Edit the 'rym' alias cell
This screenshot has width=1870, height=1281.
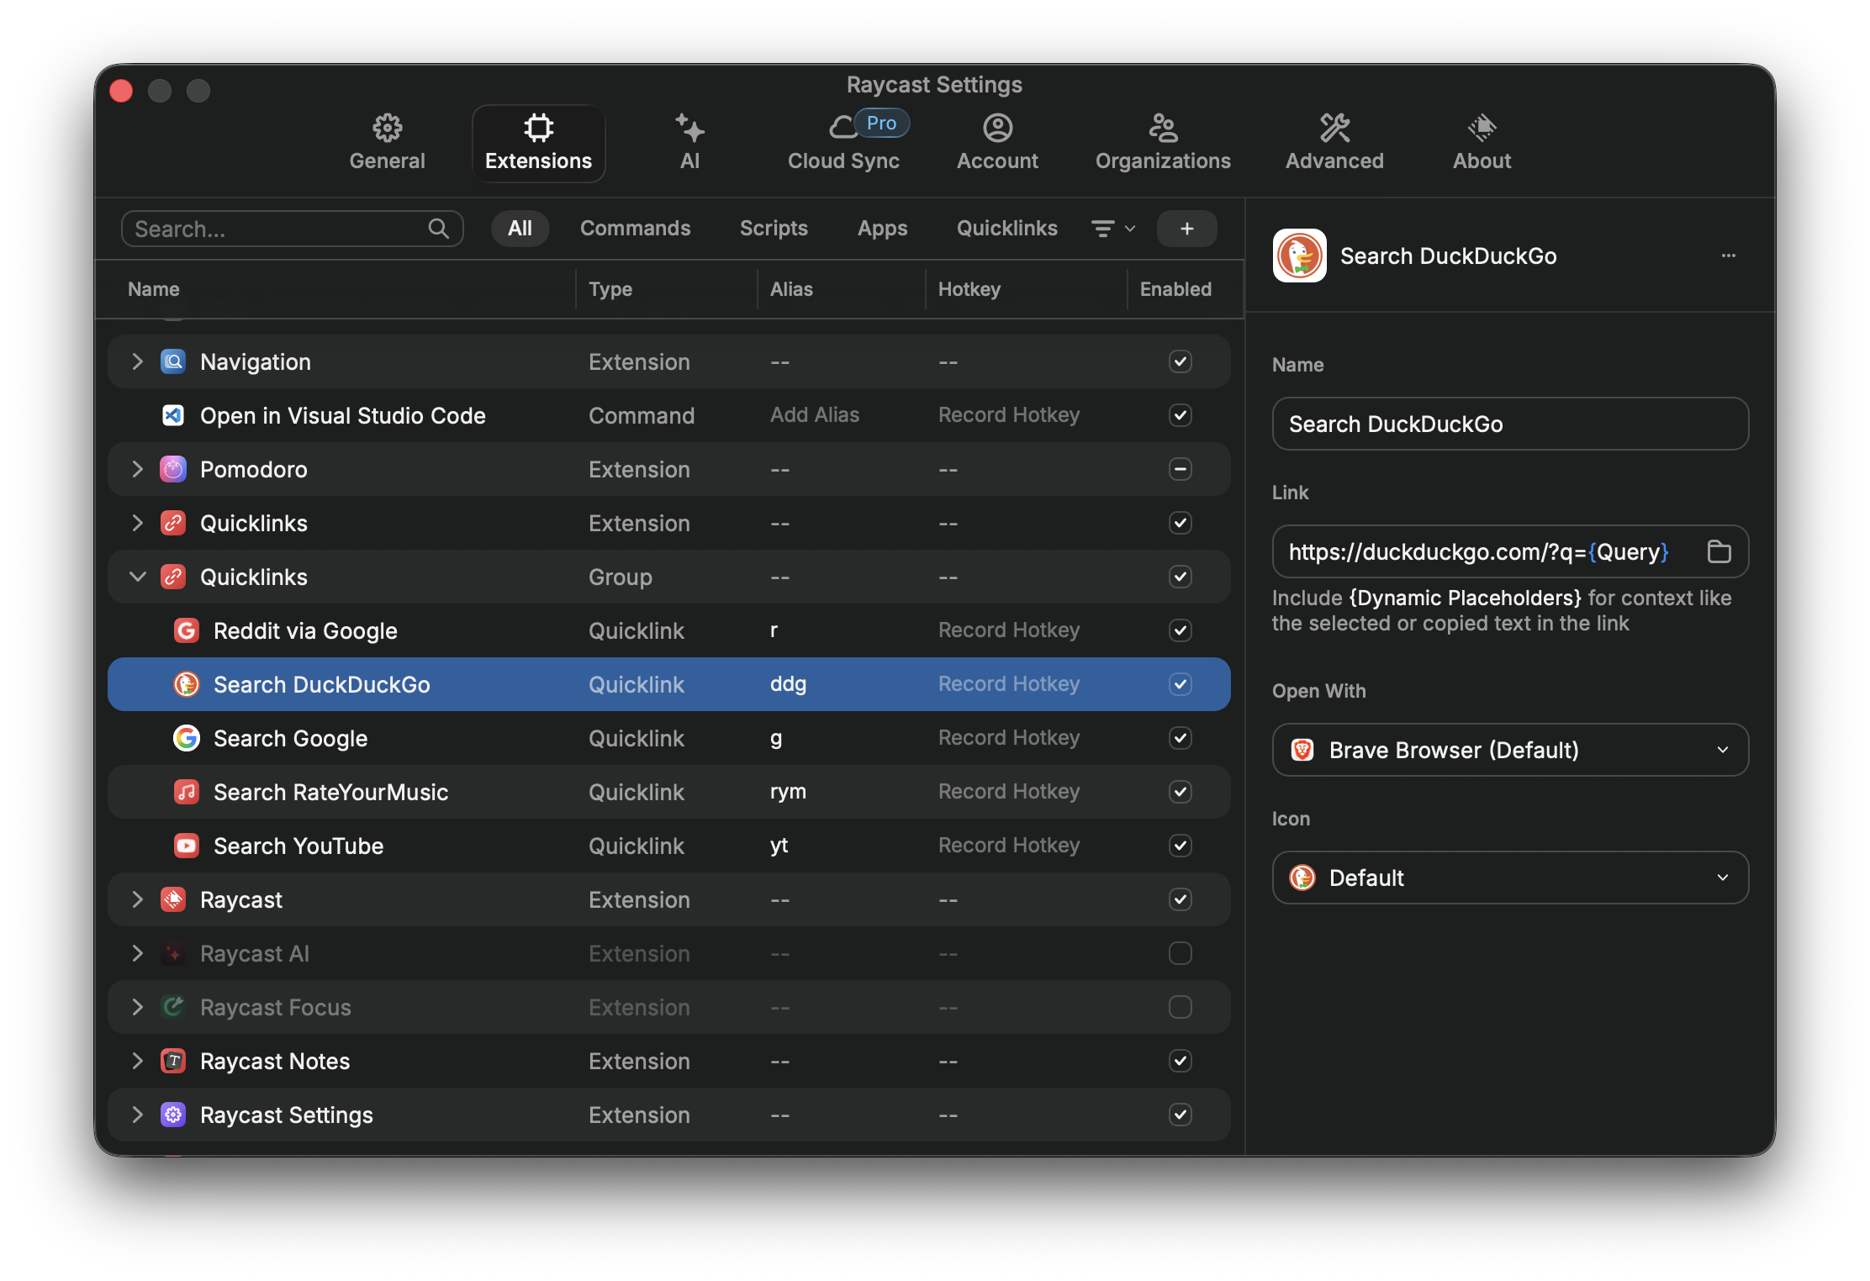[788, 792]
